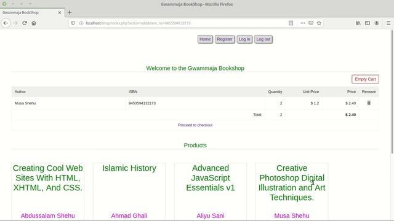Open the Library icon in toolbar
Image resolution: width=394 pixels, height=221 pixels.
point(358,23)
